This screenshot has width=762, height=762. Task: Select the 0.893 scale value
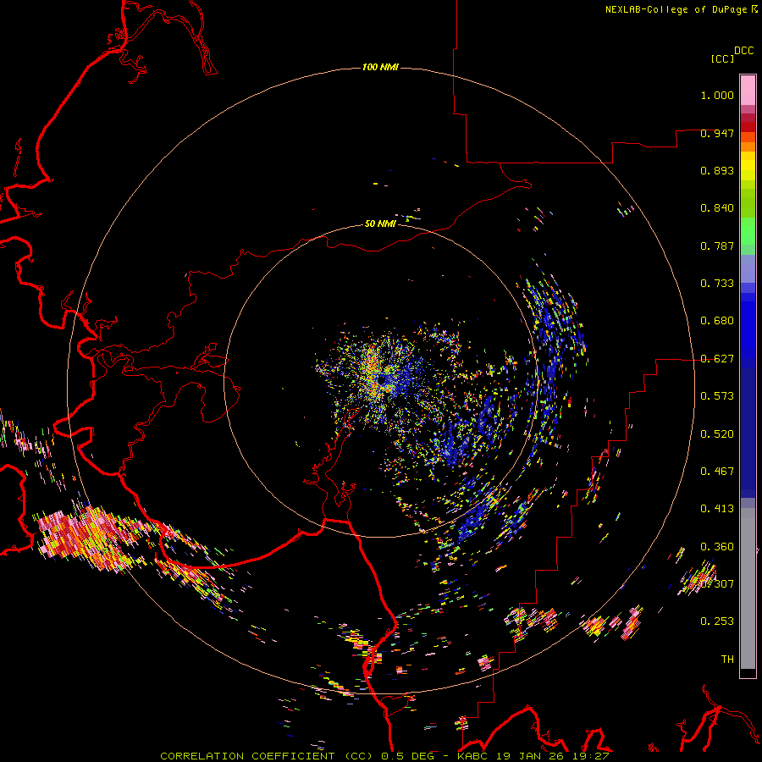click(x=717, y=170)
